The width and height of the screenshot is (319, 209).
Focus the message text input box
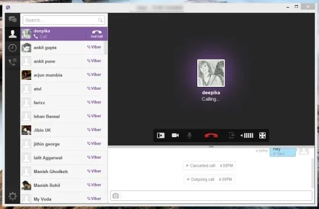(x=217, y=196)
